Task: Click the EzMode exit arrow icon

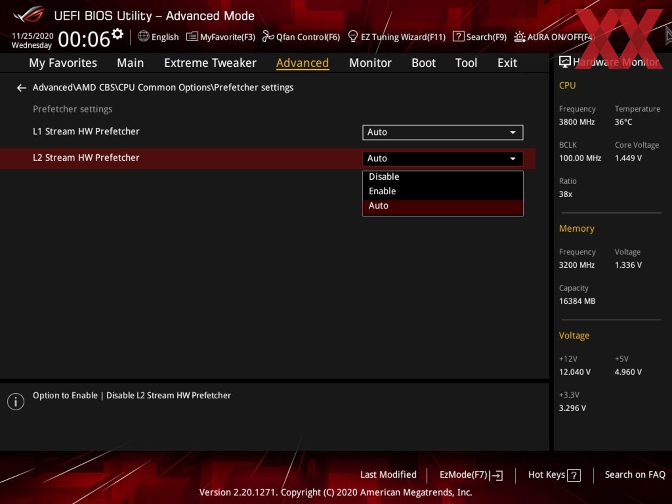Action: [x=496, y=475]
